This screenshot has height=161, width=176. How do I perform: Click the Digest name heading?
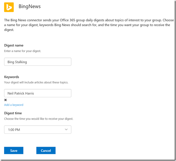click(x=14, y=45)
